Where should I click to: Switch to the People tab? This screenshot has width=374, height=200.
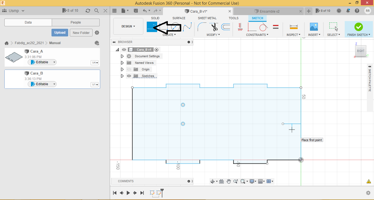[76, 22]
